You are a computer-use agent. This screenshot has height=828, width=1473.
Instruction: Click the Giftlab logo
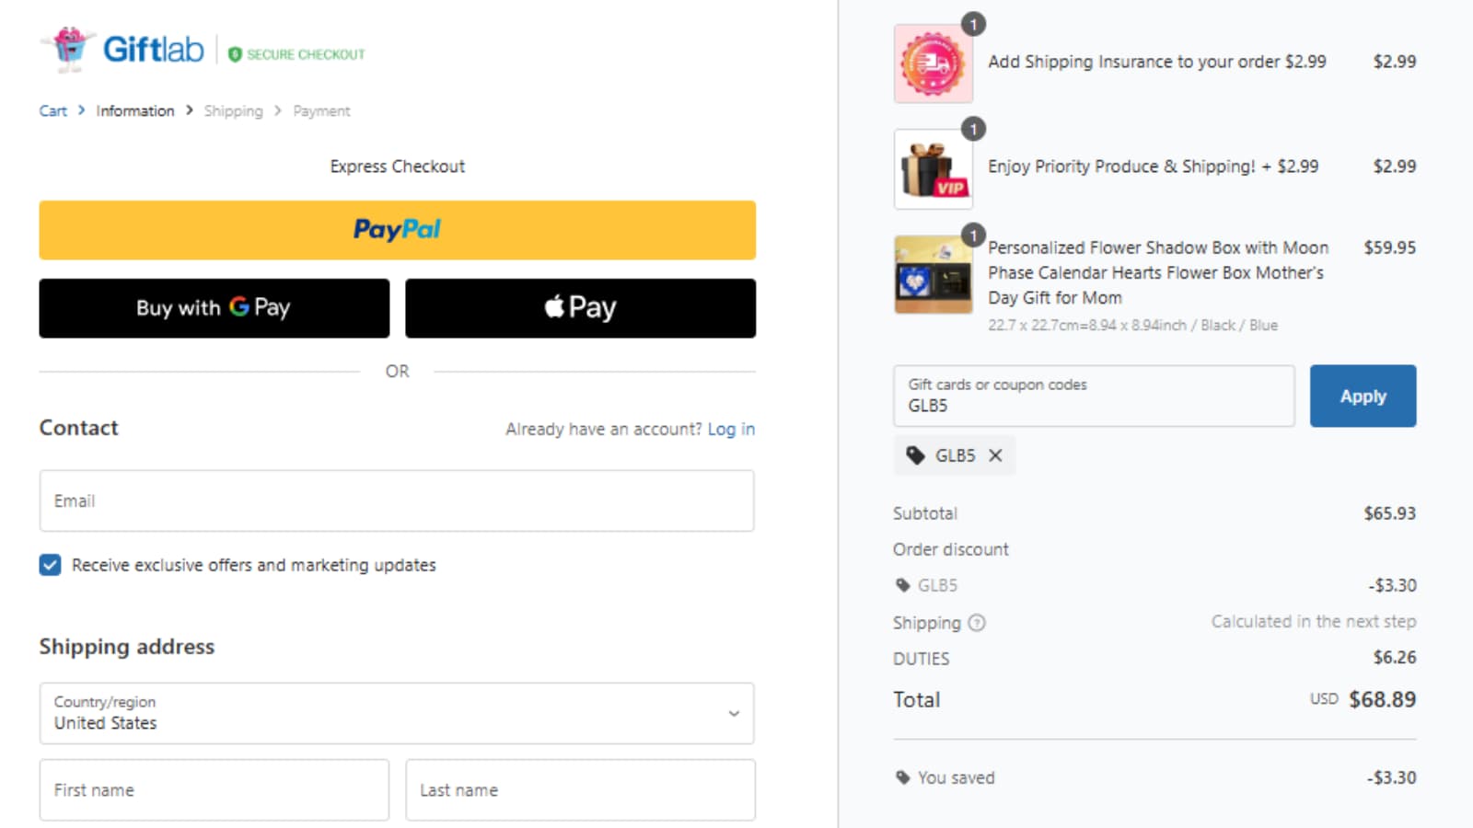[122, 49]
